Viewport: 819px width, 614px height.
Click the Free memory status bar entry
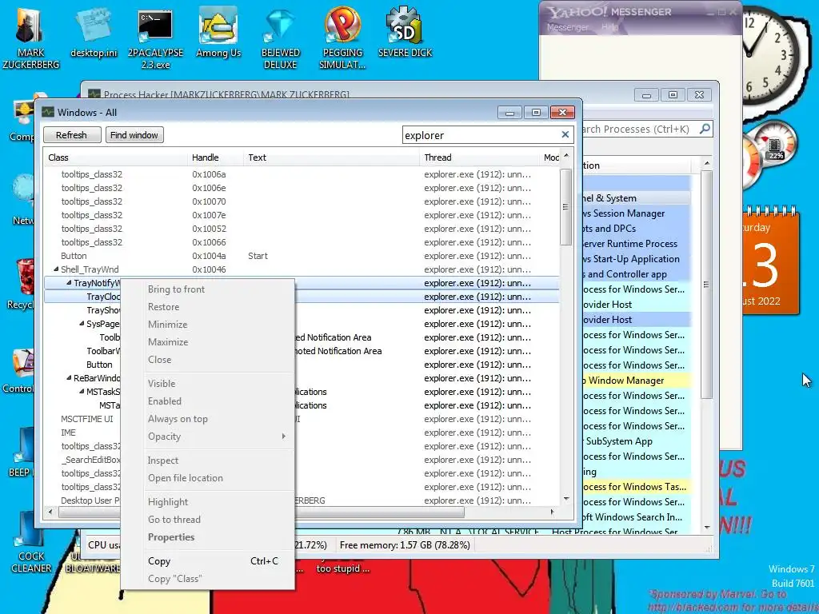[405, 545]
